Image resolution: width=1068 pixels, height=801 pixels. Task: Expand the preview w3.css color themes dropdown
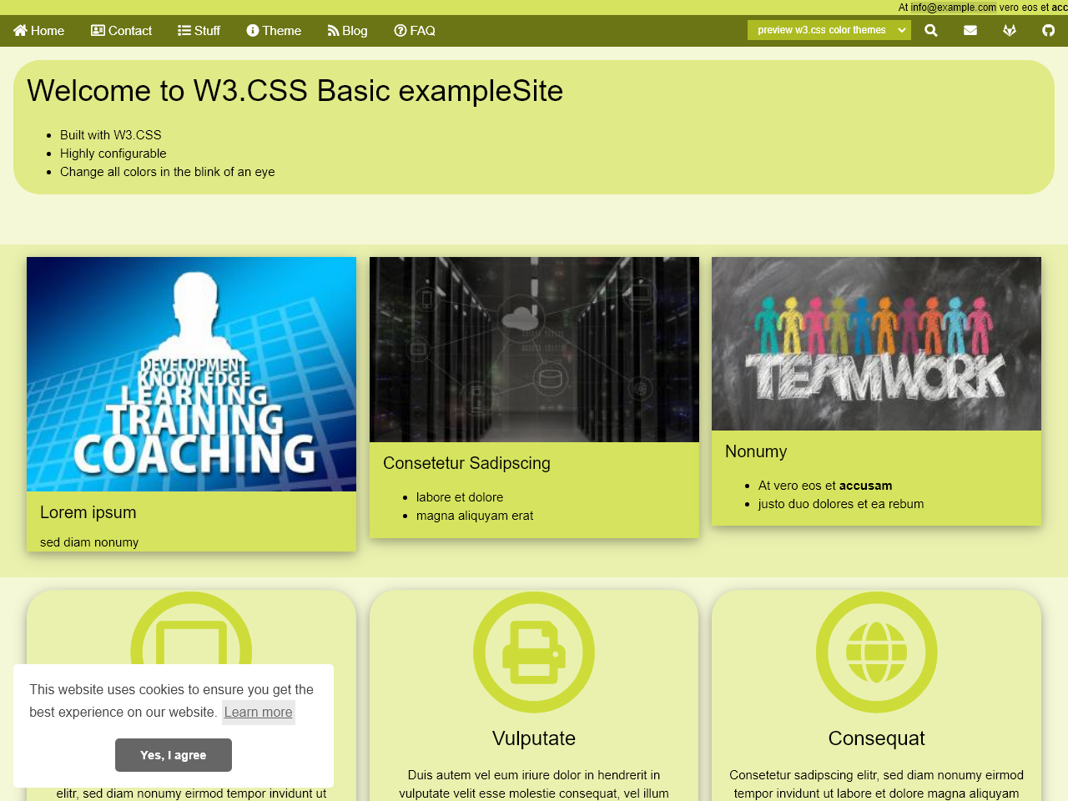point(829,30)
